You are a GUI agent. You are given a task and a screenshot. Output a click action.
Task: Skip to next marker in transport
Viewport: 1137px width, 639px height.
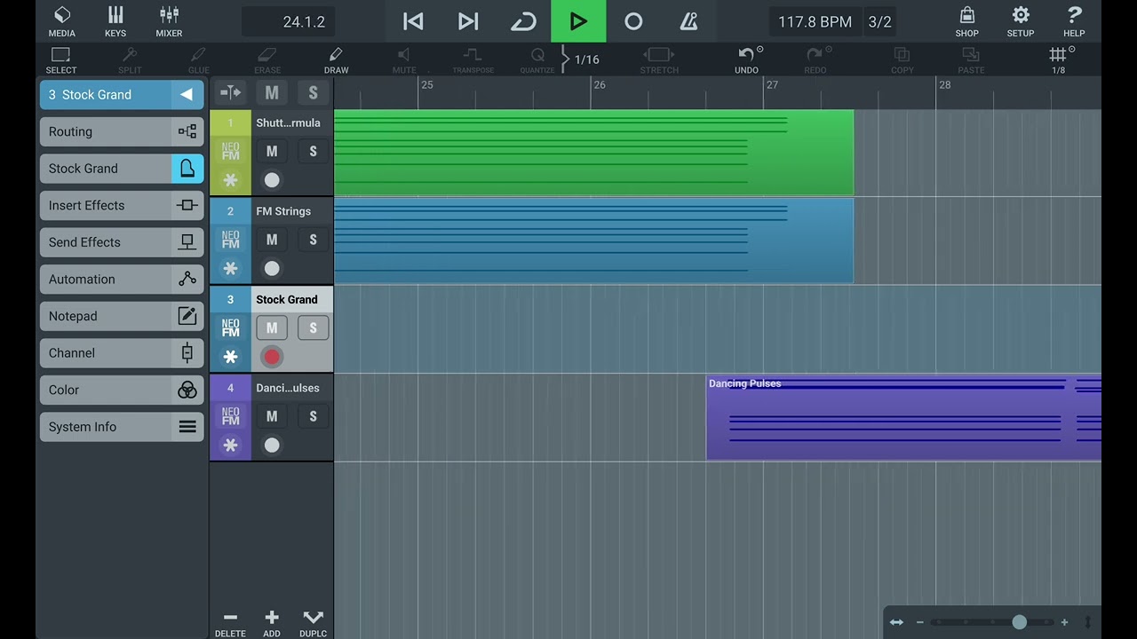(x=468, y=21)
